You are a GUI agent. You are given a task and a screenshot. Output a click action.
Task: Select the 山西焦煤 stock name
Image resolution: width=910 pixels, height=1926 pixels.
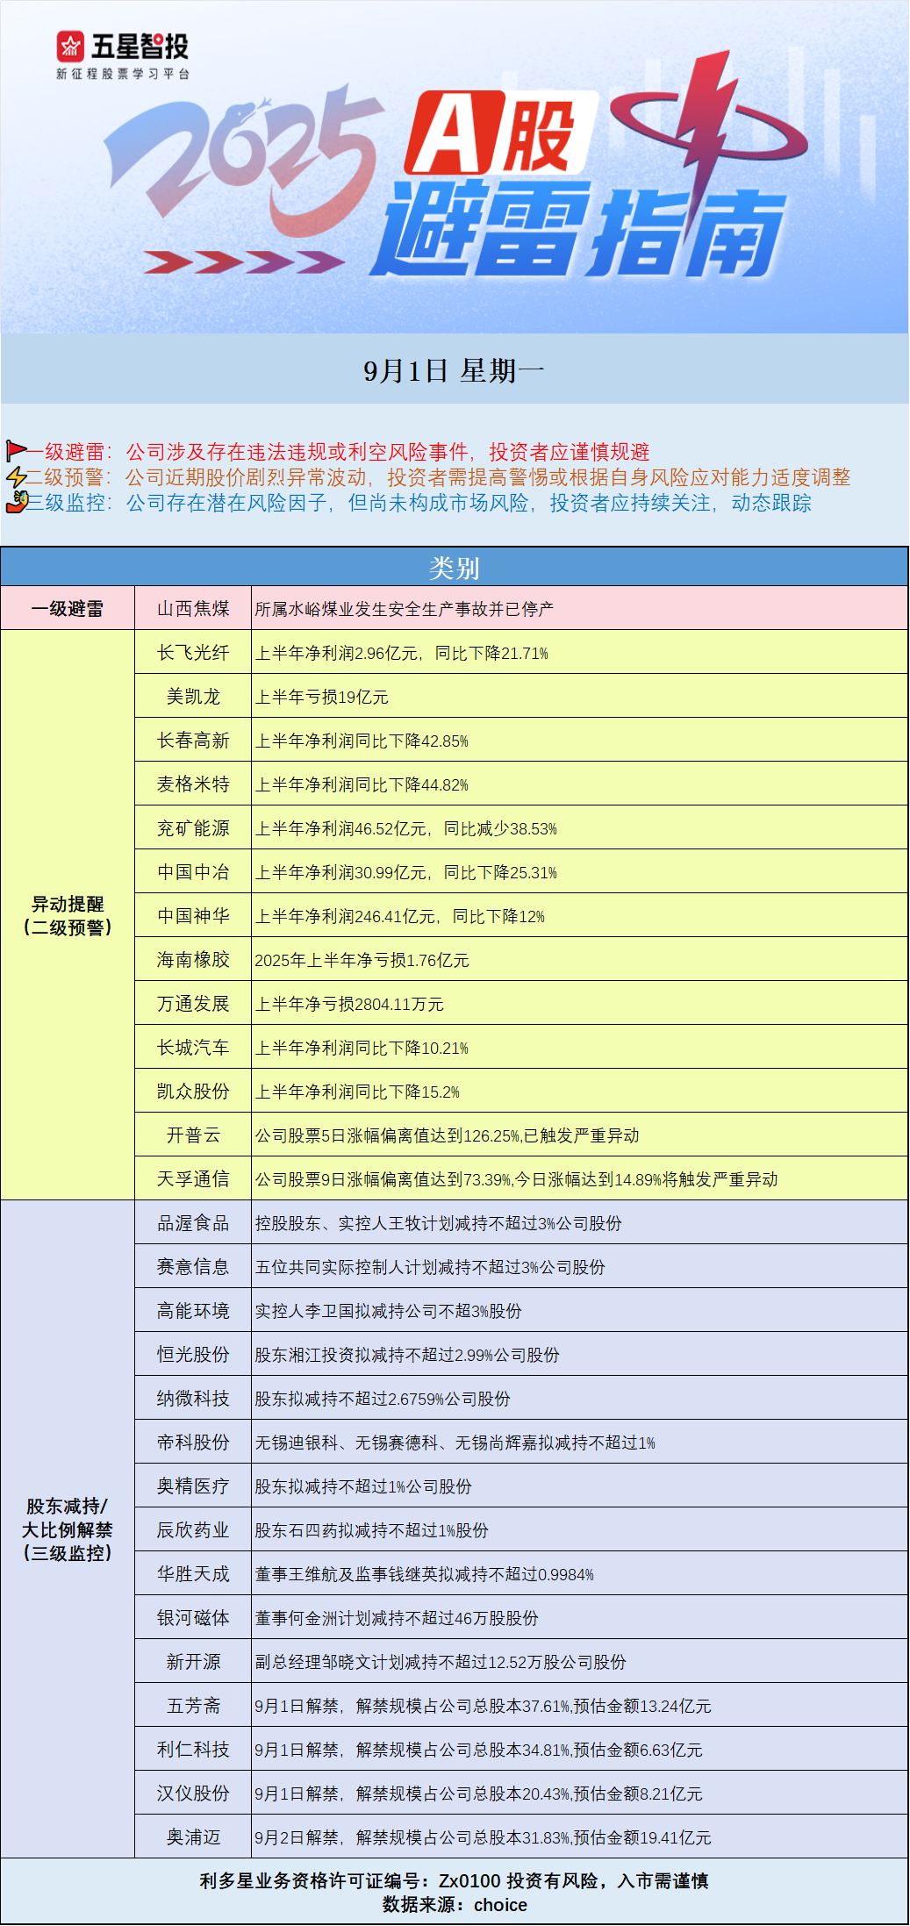point(193,608)
